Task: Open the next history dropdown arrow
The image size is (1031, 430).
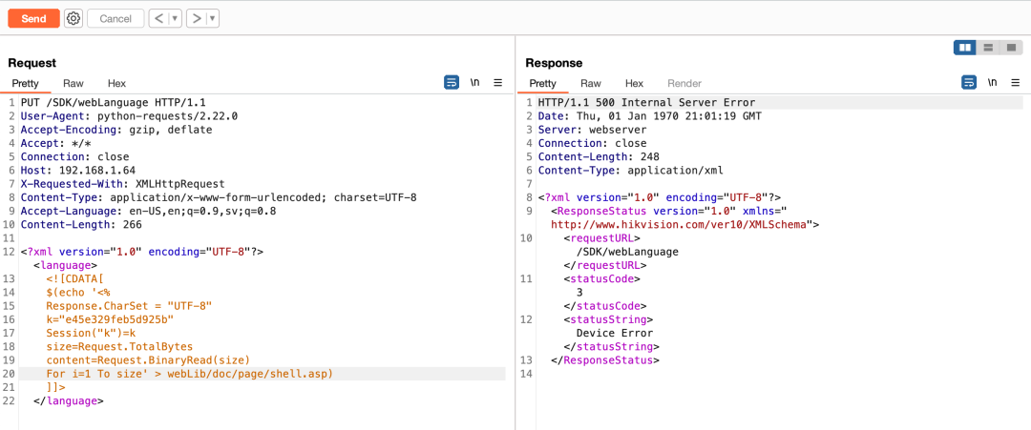Action: tap(212, 18)
